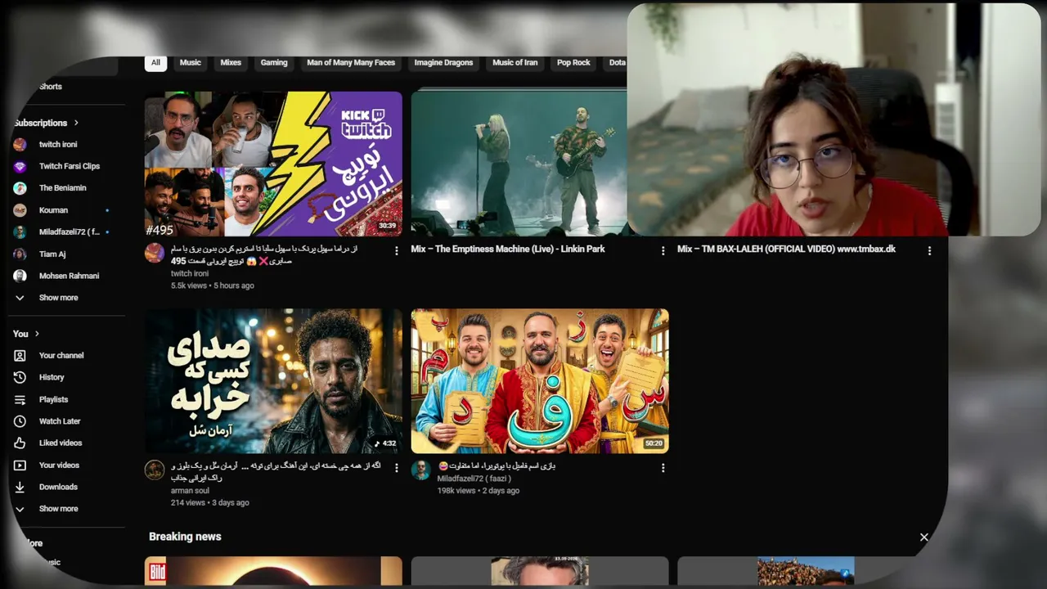Image resolution: width=1047 pixels, height=589 pixels.
Task: Play the arman soul music video thumbnail
Action: pyautogui.click(x=273, y=381)
